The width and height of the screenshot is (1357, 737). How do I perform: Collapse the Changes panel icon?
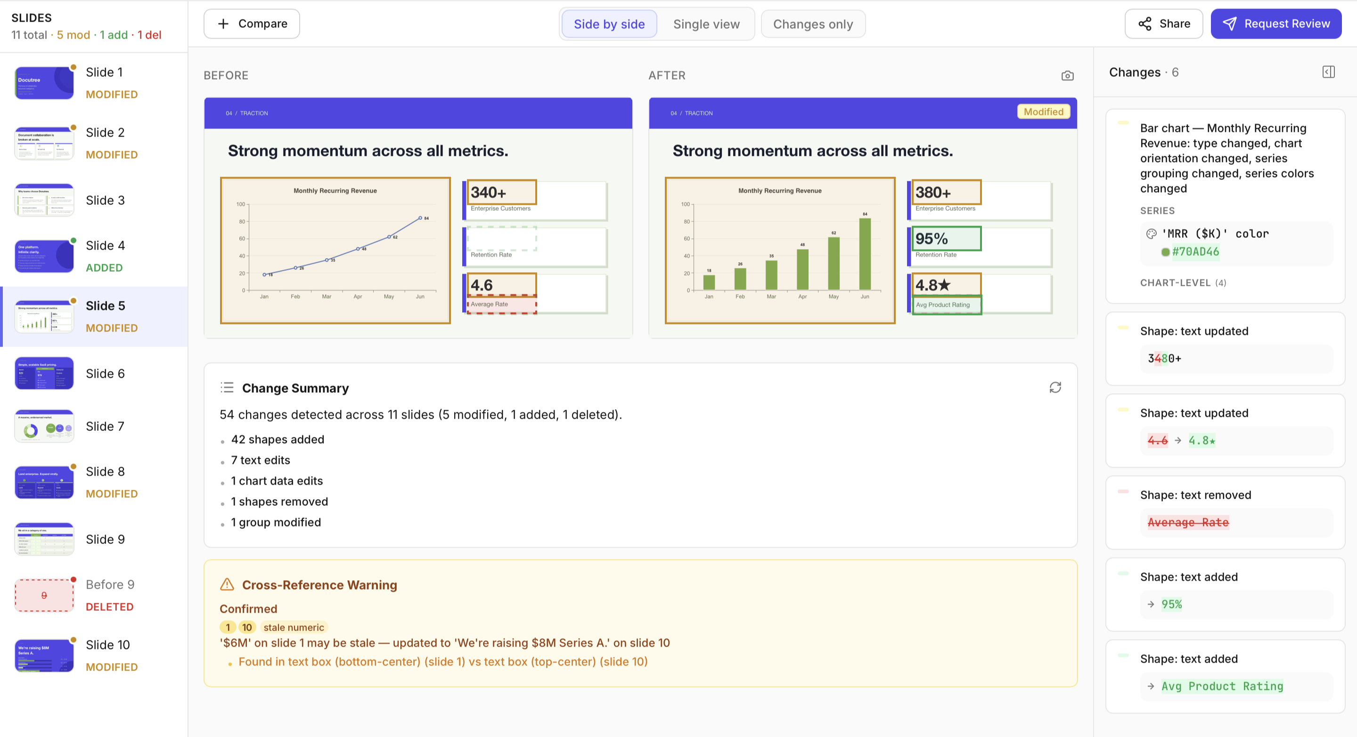[1328, 72]
